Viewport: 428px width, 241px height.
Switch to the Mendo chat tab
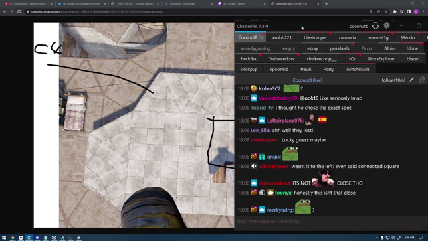(407, 37)
